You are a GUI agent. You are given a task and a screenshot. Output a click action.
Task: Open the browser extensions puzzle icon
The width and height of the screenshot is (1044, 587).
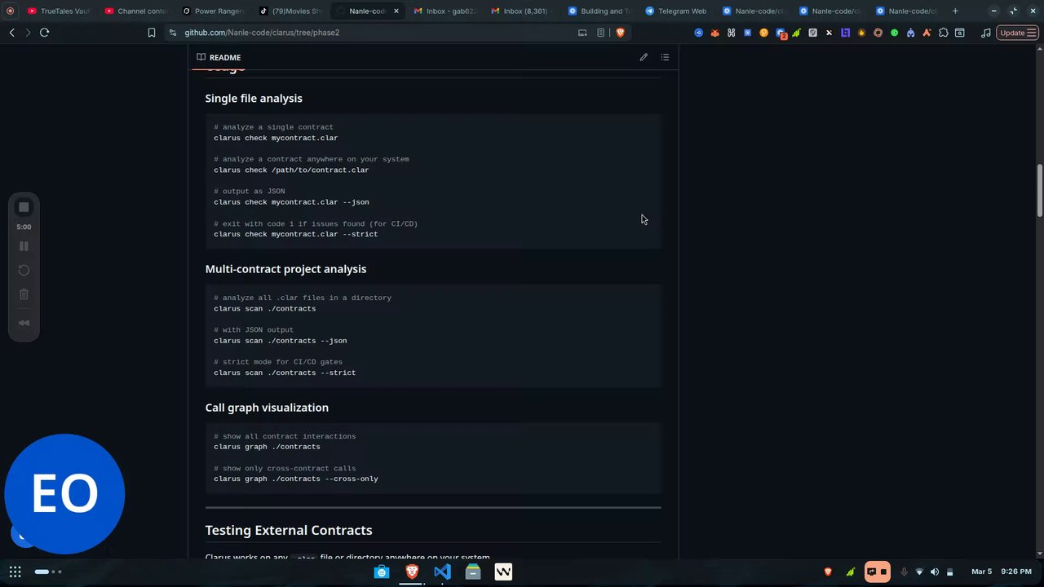[944, 33]
